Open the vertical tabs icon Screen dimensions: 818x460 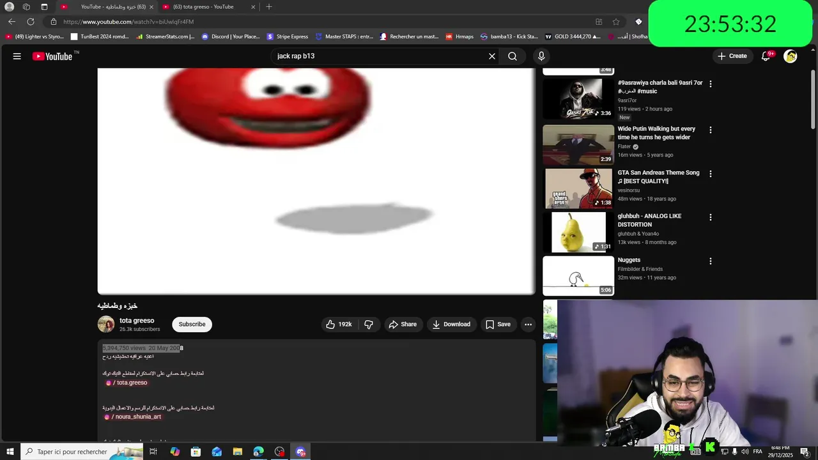(44, 7)
